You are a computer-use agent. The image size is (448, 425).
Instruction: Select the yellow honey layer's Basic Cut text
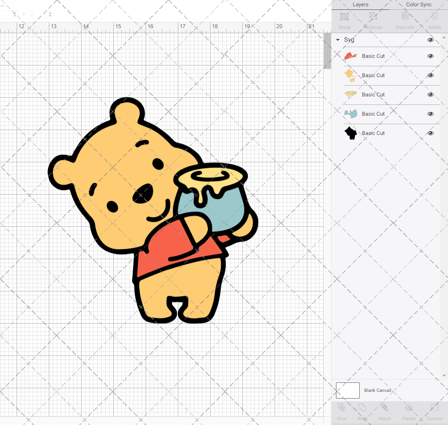(x=373, y=95)
